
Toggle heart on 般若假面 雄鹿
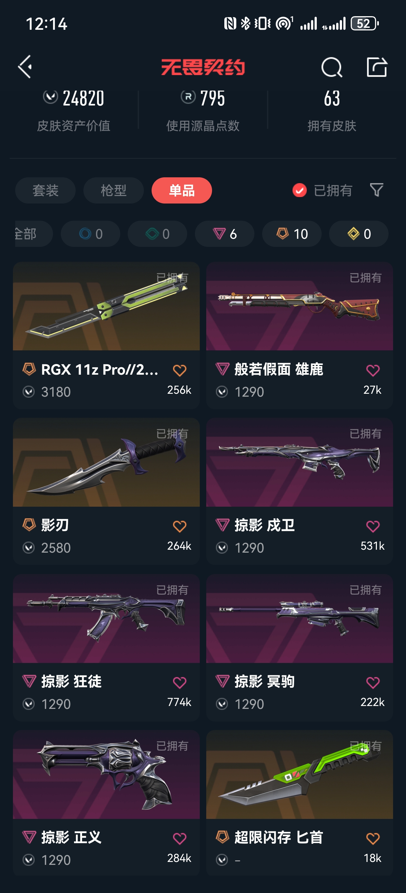point(373,370)
